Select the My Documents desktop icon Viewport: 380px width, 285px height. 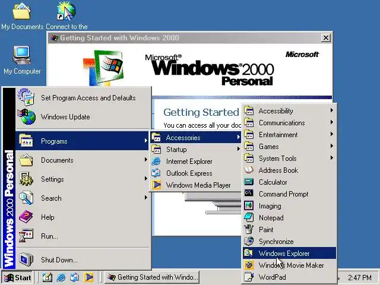coord(22,16)
